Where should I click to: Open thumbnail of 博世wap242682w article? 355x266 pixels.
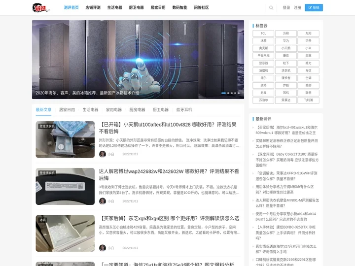[x=65, y=186]
